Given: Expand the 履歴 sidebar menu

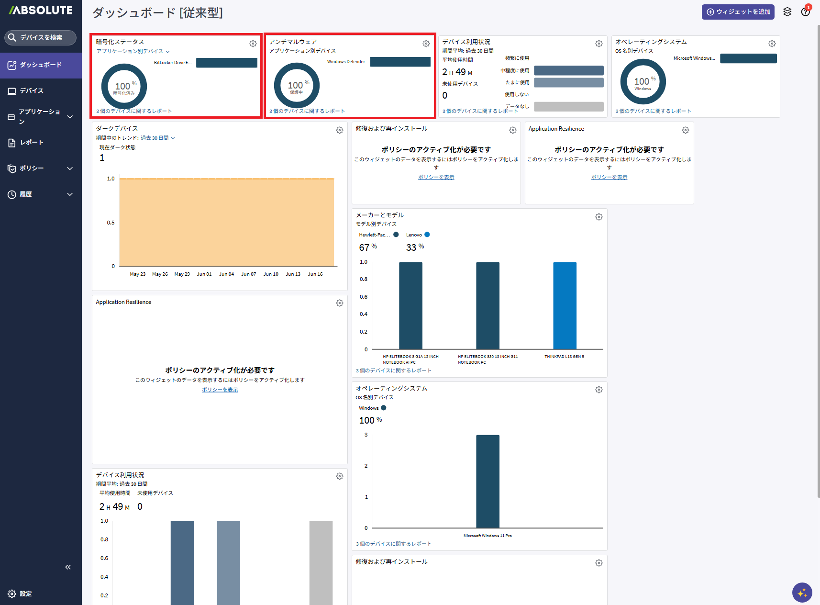Looking at the screenshot, I should tap(41, 194).
